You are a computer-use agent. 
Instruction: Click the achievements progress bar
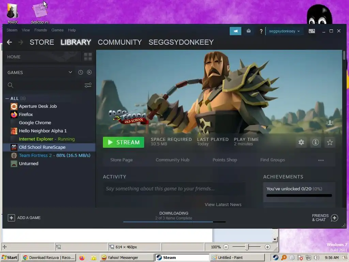(x=299, y=195)
